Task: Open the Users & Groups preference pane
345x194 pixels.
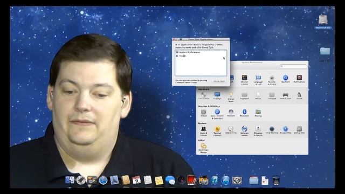Action: tap(204, 131)
